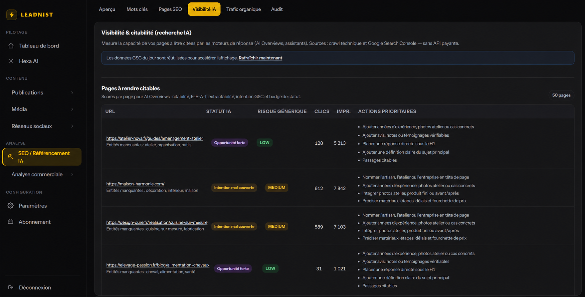
Task: Click the 50 pages badge
Action: pos(561,95)
